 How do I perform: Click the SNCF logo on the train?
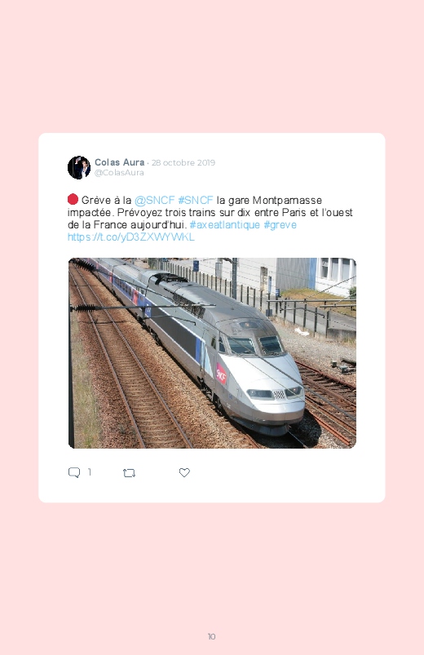pos(221,374)
